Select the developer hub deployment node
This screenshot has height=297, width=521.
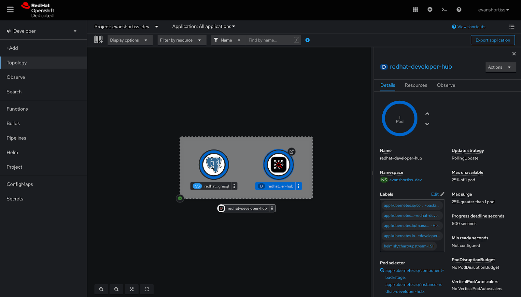coord(278,164)
